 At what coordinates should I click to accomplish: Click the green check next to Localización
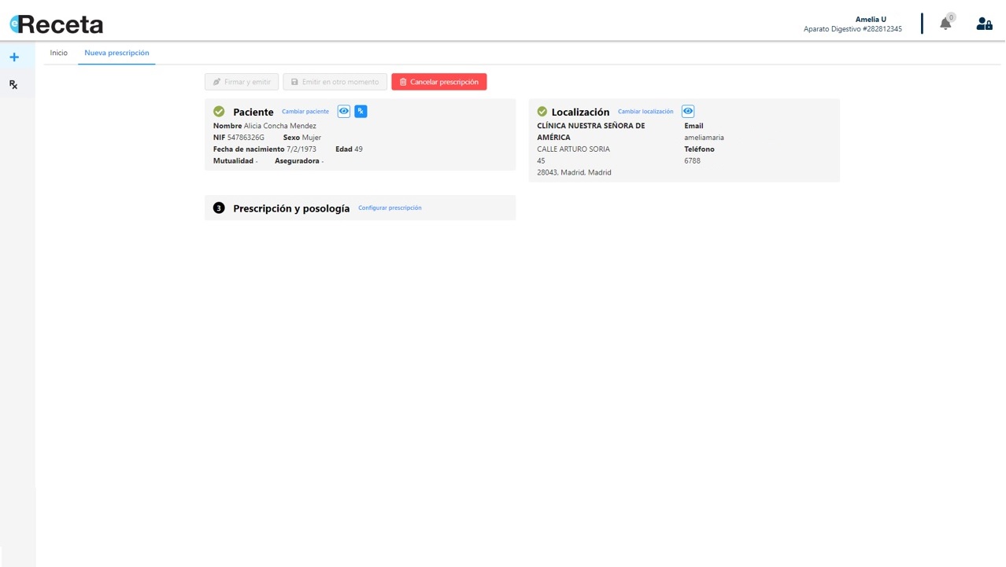(x=542, y=112)
